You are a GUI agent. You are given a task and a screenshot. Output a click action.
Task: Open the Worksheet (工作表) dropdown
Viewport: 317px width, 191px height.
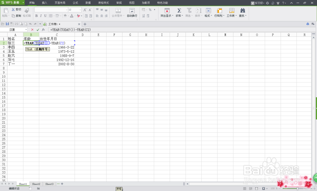232,13
